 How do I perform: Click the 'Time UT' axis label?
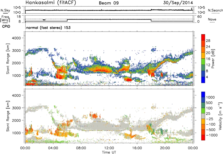(x=109, y=152)
